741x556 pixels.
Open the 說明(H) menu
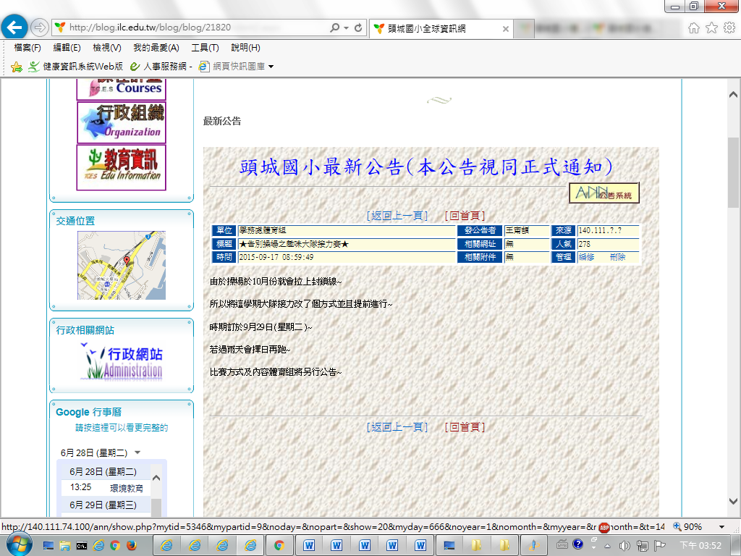point(245,48)
